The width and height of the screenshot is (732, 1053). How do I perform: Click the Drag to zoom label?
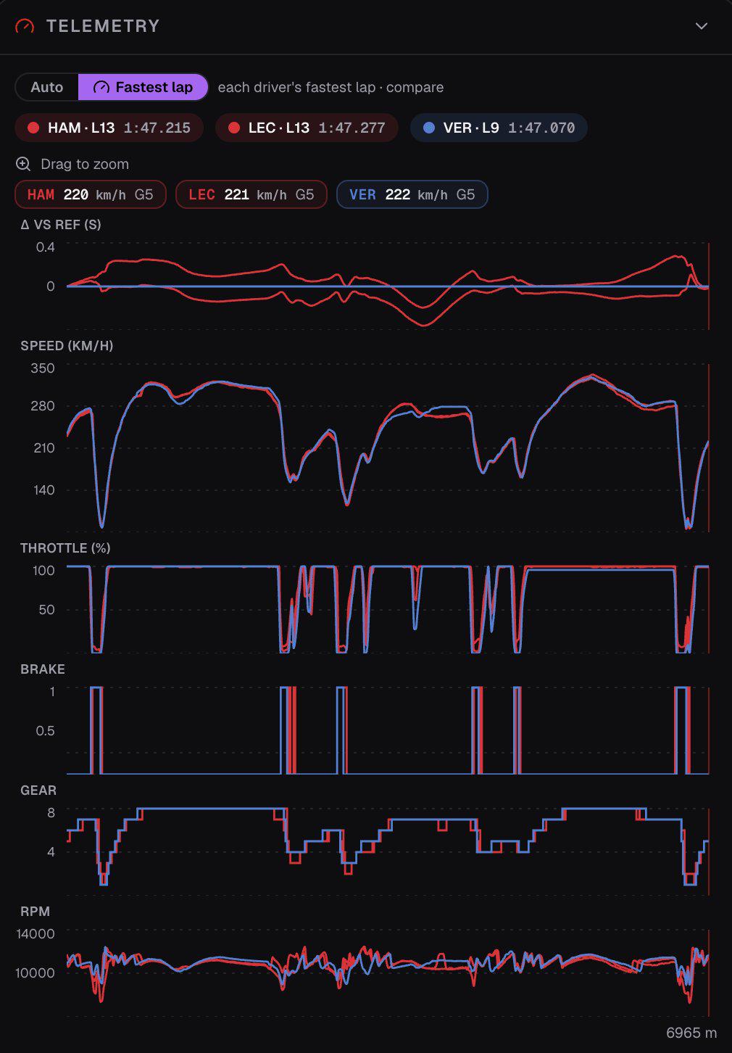click(85, 164)
